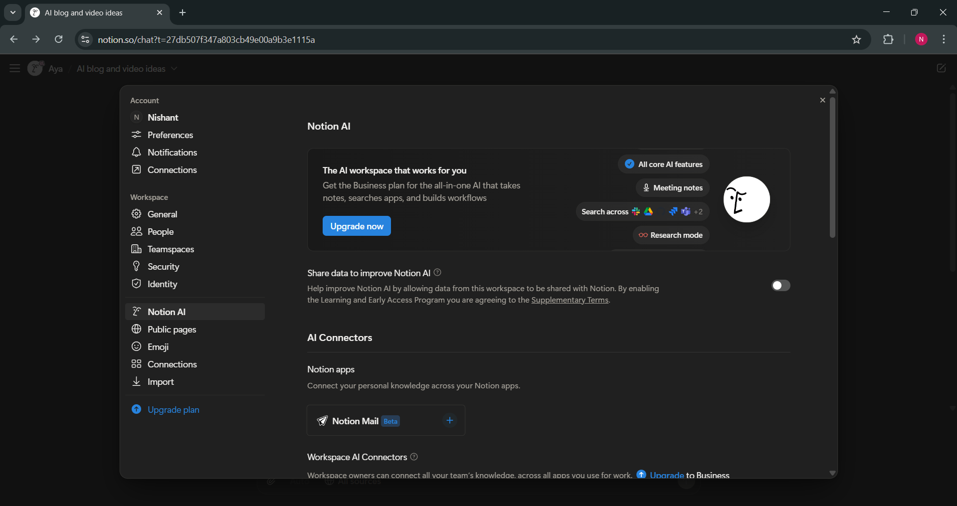
Task: Open Chrome profile avatar N
Action: point(921,39)
